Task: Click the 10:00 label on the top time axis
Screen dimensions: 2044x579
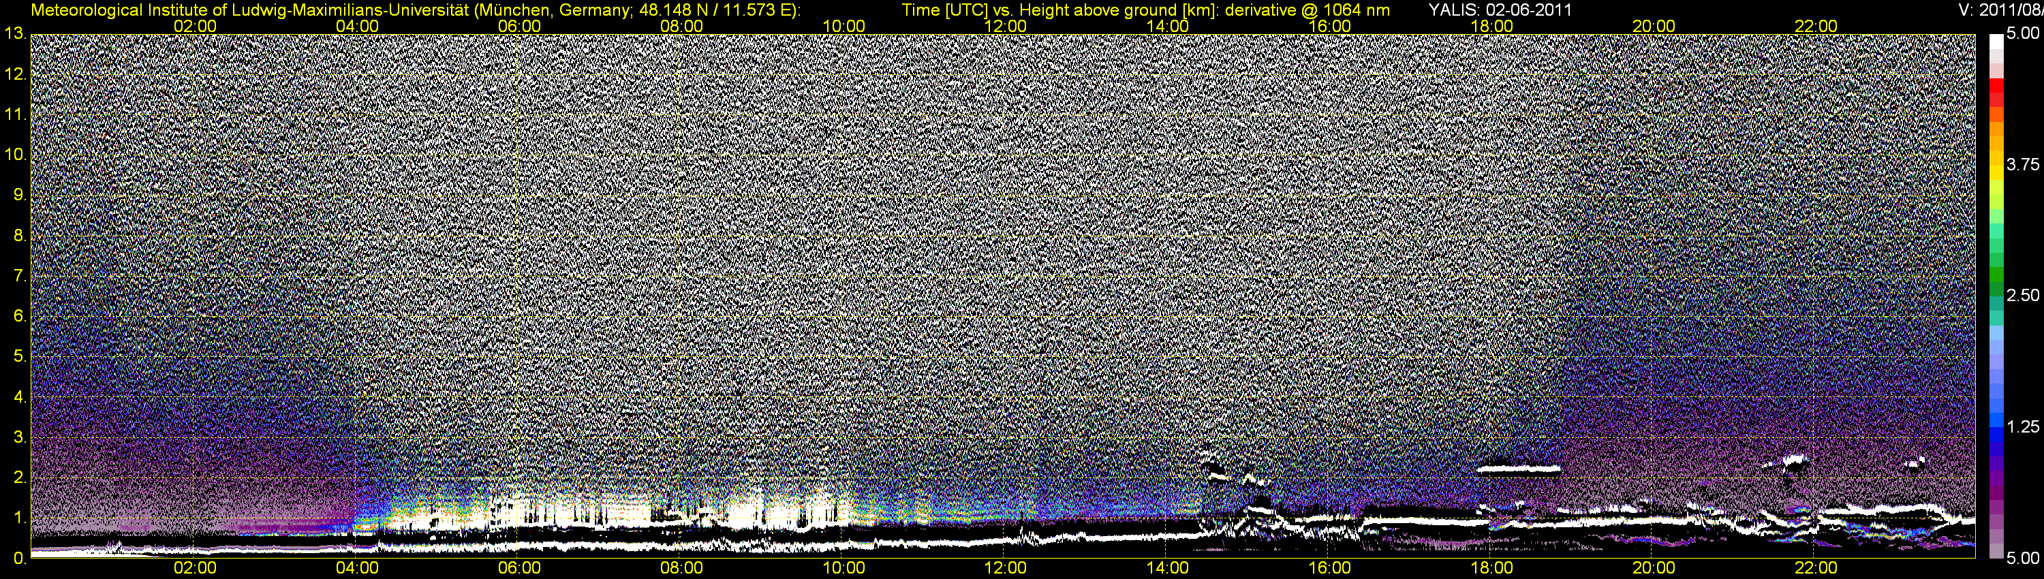Action: pos(843,26)
